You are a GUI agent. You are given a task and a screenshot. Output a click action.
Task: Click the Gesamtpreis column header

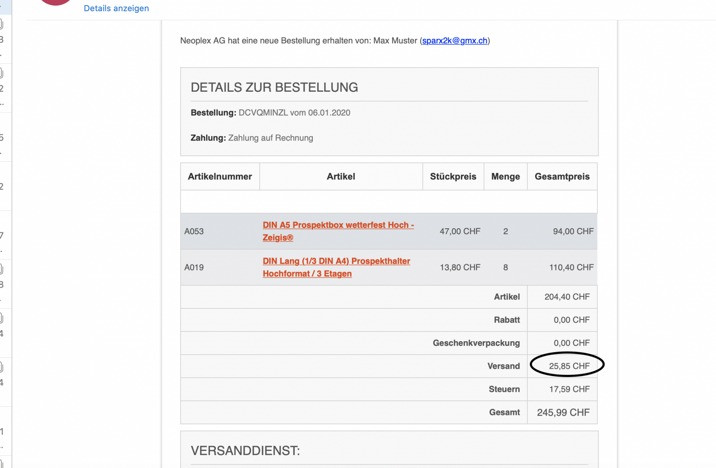(562, 176)
